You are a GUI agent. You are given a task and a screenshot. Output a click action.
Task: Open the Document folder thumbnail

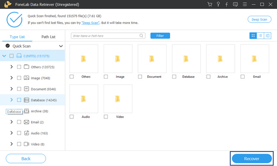[x=152, y=59]
